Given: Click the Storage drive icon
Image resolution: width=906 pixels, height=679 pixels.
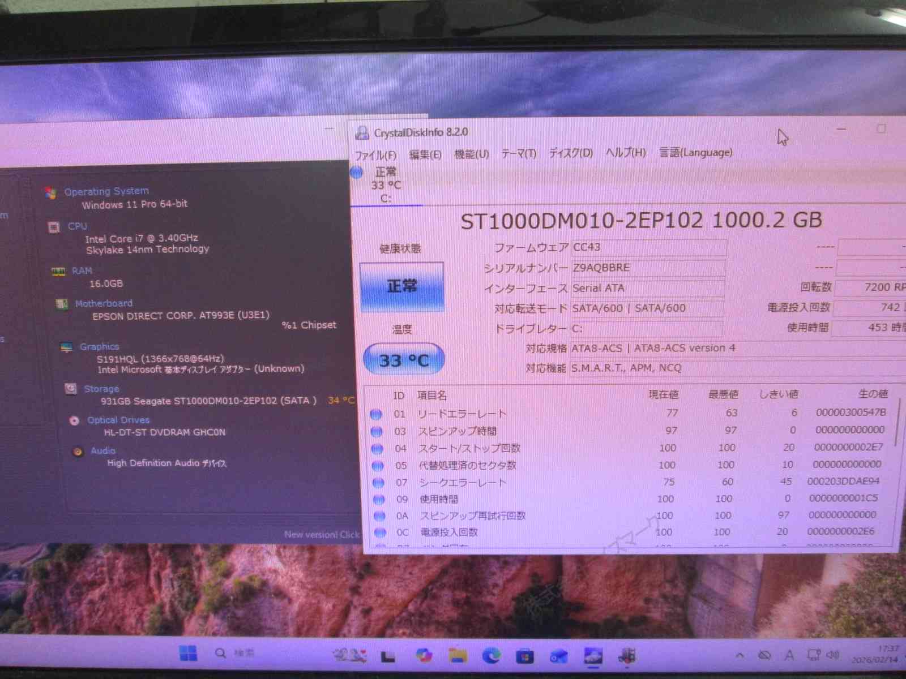Looking at the screenshot, I should (71, 389).
